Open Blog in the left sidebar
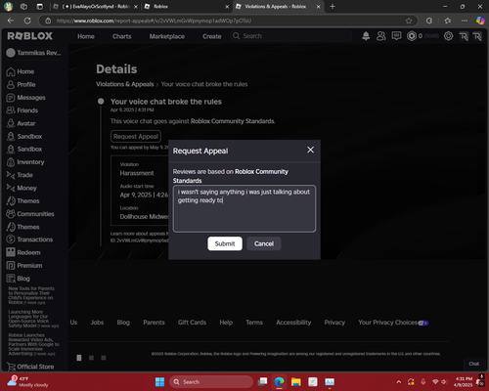This screenshot has height=391, width=489. pyautogui.click(x=19, y=279)
